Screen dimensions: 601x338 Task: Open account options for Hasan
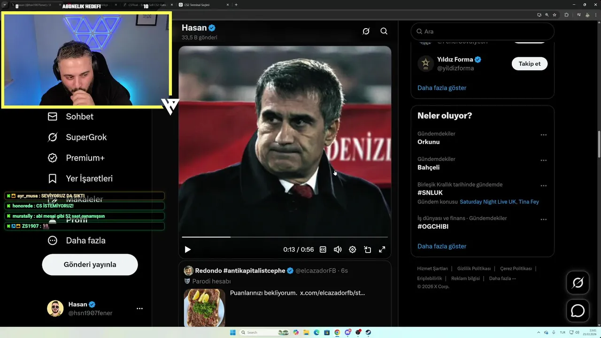[139, 308]
